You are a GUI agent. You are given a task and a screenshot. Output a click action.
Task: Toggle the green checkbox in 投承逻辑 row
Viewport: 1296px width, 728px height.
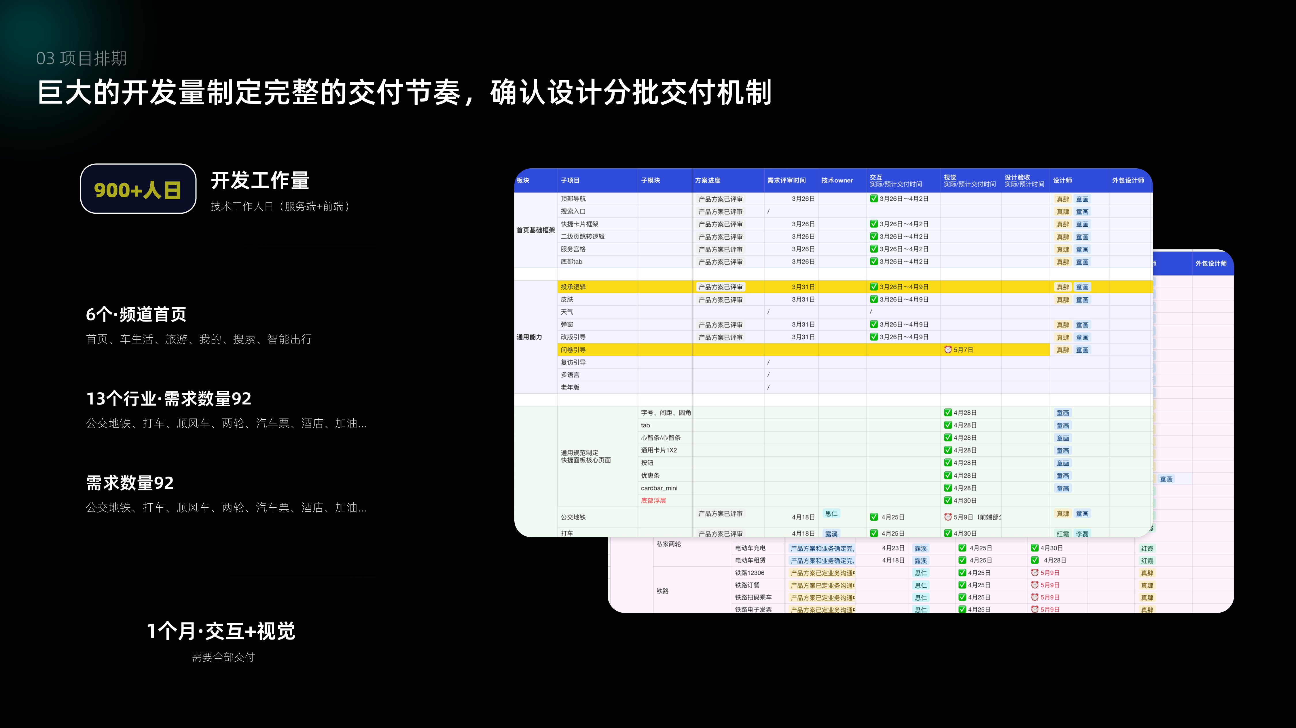874,287
